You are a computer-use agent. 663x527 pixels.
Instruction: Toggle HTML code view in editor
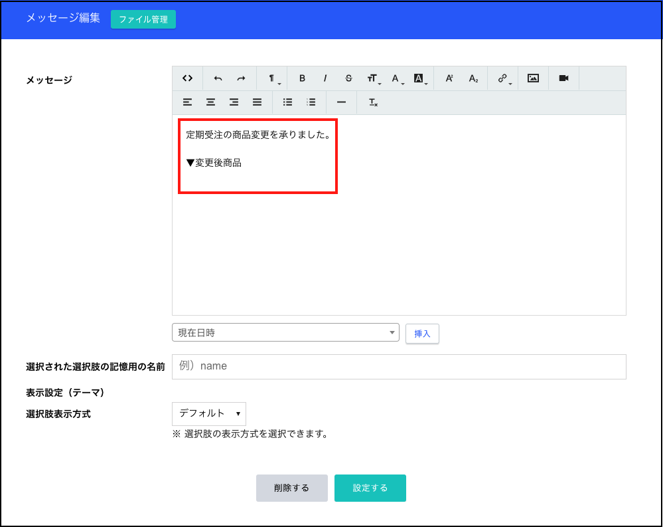point(187,78)
